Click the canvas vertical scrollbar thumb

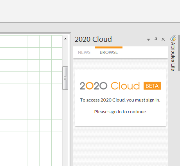tap(65, 78)
